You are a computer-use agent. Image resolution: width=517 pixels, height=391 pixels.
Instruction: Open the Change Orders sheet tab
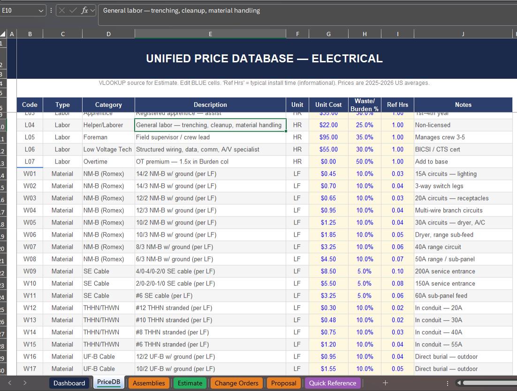[x=236, y=383]
